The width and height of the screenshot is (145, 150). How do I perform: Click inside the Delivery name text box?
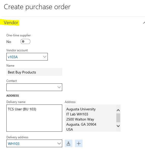pos(34,118)
